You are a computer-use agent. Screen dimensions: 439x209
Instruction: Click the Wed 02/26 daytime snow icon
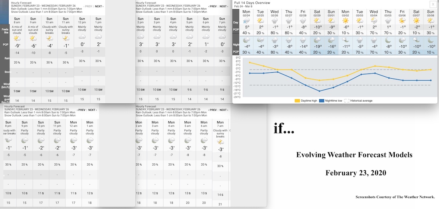pyautogui.click(x=275, y=21)
